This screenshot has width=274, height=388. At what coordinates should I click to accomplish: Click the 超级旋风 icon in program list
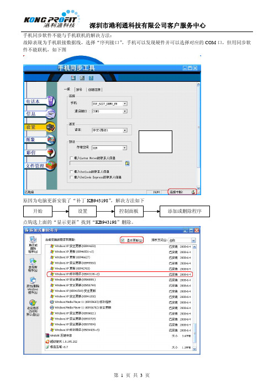pyautogui.click(x=48, y=342)
